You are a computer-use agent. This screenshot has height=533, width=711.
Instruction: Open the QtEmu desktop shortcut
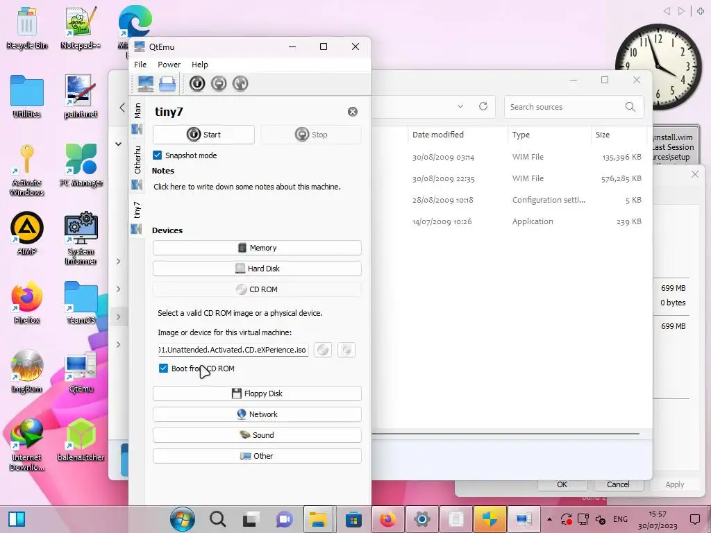(81, 371)
